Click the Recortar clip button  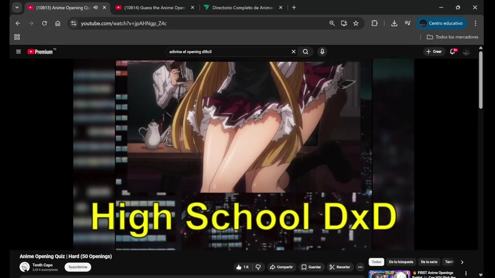pos(340,267)
